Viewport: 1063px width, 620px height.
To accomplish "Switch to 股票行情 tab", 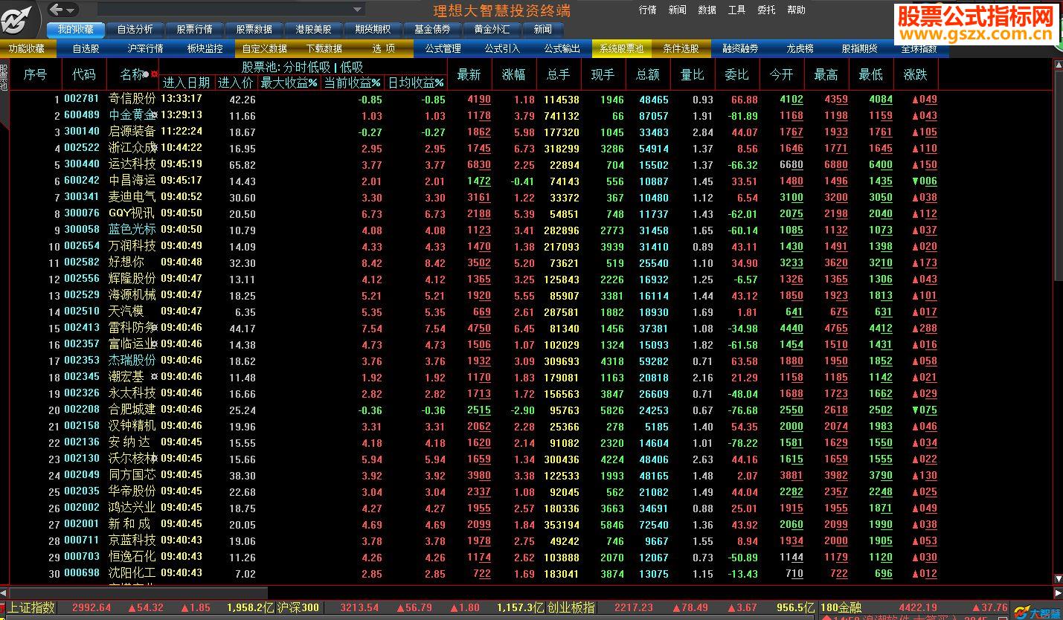I will pos(194,29).
